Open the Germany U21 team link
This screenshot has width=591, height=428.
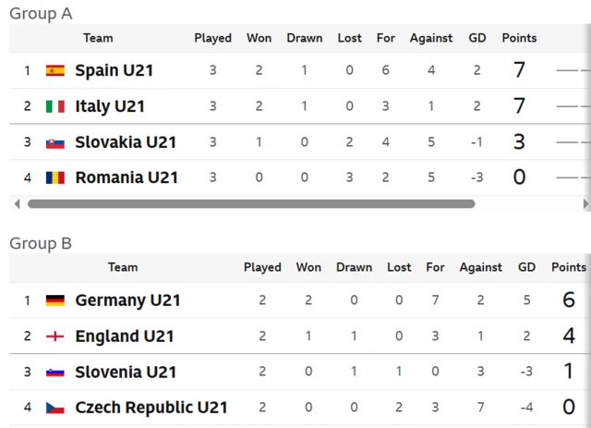[127, 300]
